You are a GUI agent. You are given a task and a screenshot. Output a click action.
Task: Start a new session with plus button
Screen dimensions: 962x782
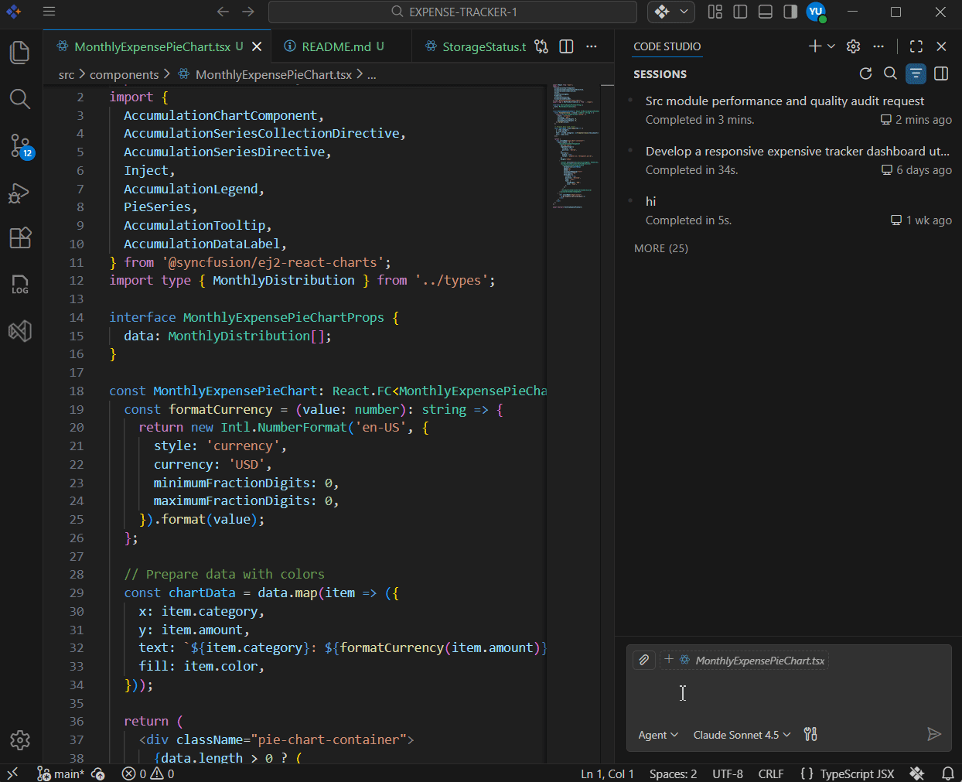(815, 46)
